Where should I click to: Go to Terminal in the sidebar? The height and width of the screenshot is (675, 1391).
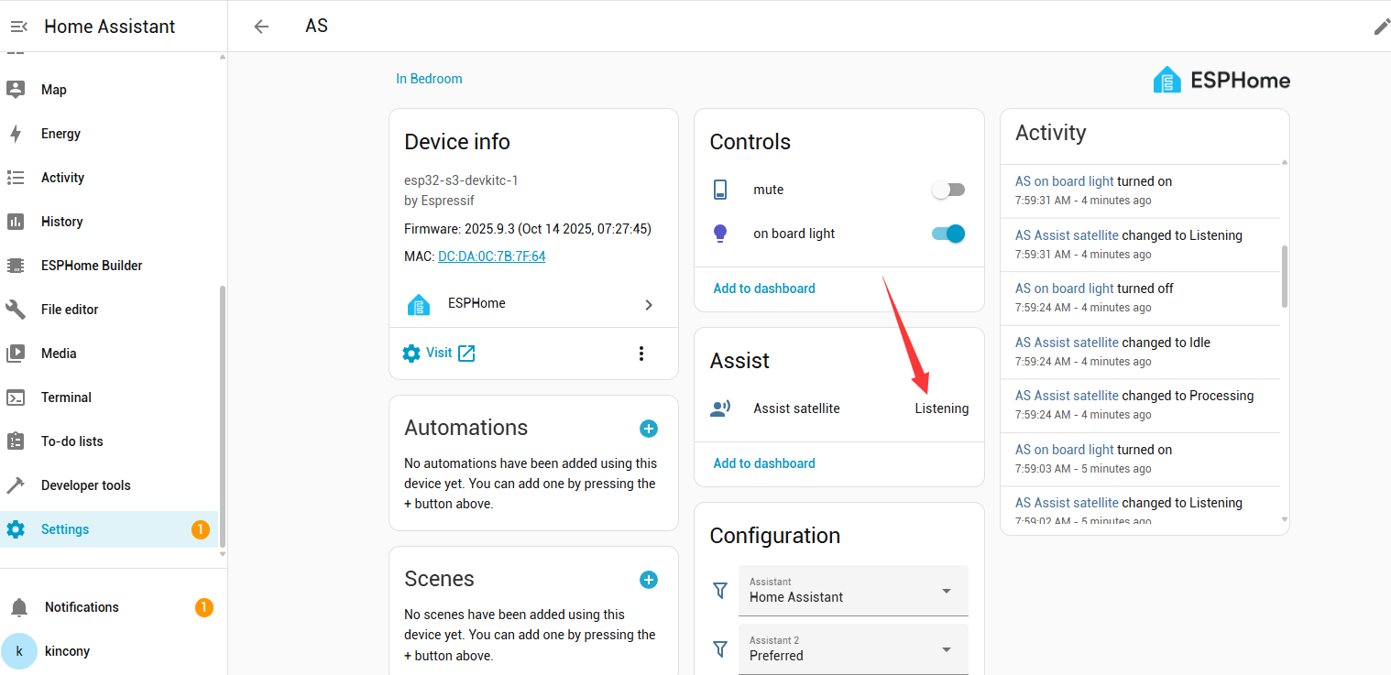(66, 397)
